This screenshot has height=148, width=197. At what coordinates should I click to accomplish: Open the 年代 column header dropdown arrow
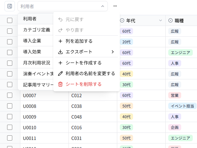[161, 20]
